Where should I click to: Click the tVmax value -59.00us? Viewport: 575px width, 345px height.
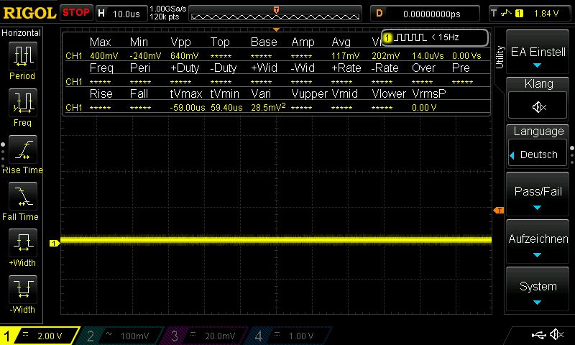[188, 107]
